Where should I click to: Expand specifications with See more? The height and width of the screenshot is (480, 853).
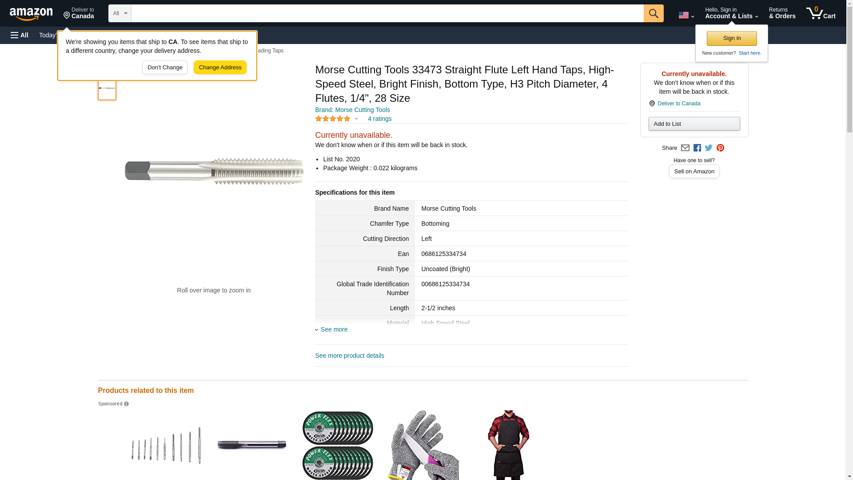[x=334, y=329]
